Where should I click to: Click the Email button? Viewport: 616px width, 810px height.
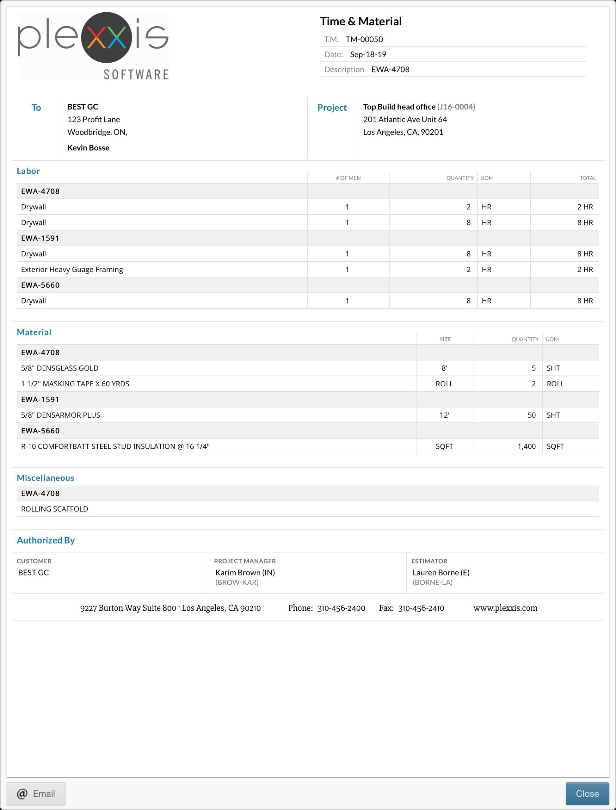tap(36, 794)
